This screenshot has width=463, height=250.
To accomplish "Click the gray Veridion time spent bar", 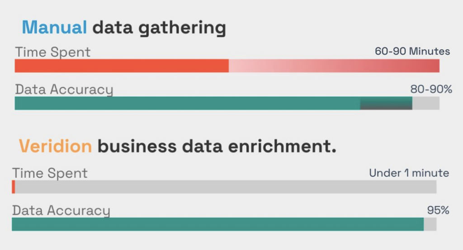I will 226,187.
